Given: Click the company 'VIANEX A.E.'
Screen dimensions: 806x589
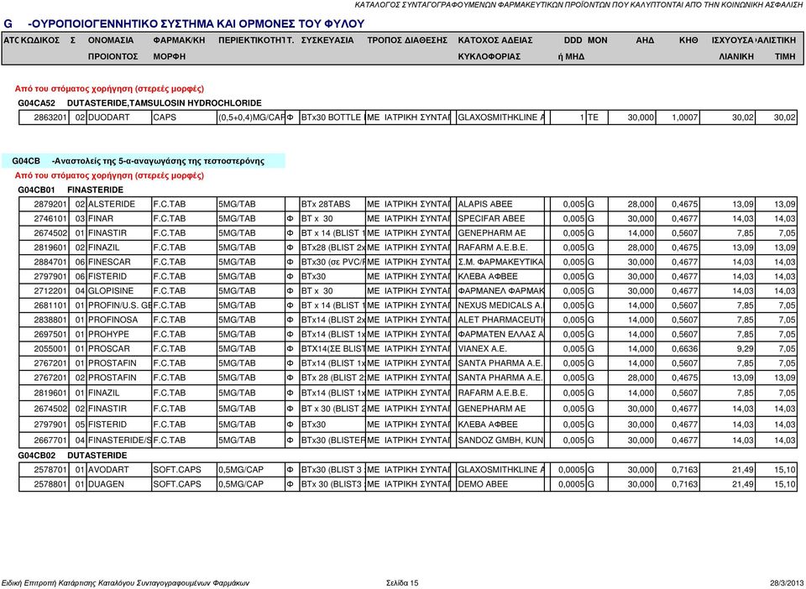Looking at the screenshot, I should pyautogui.click(x=482, y=349).
